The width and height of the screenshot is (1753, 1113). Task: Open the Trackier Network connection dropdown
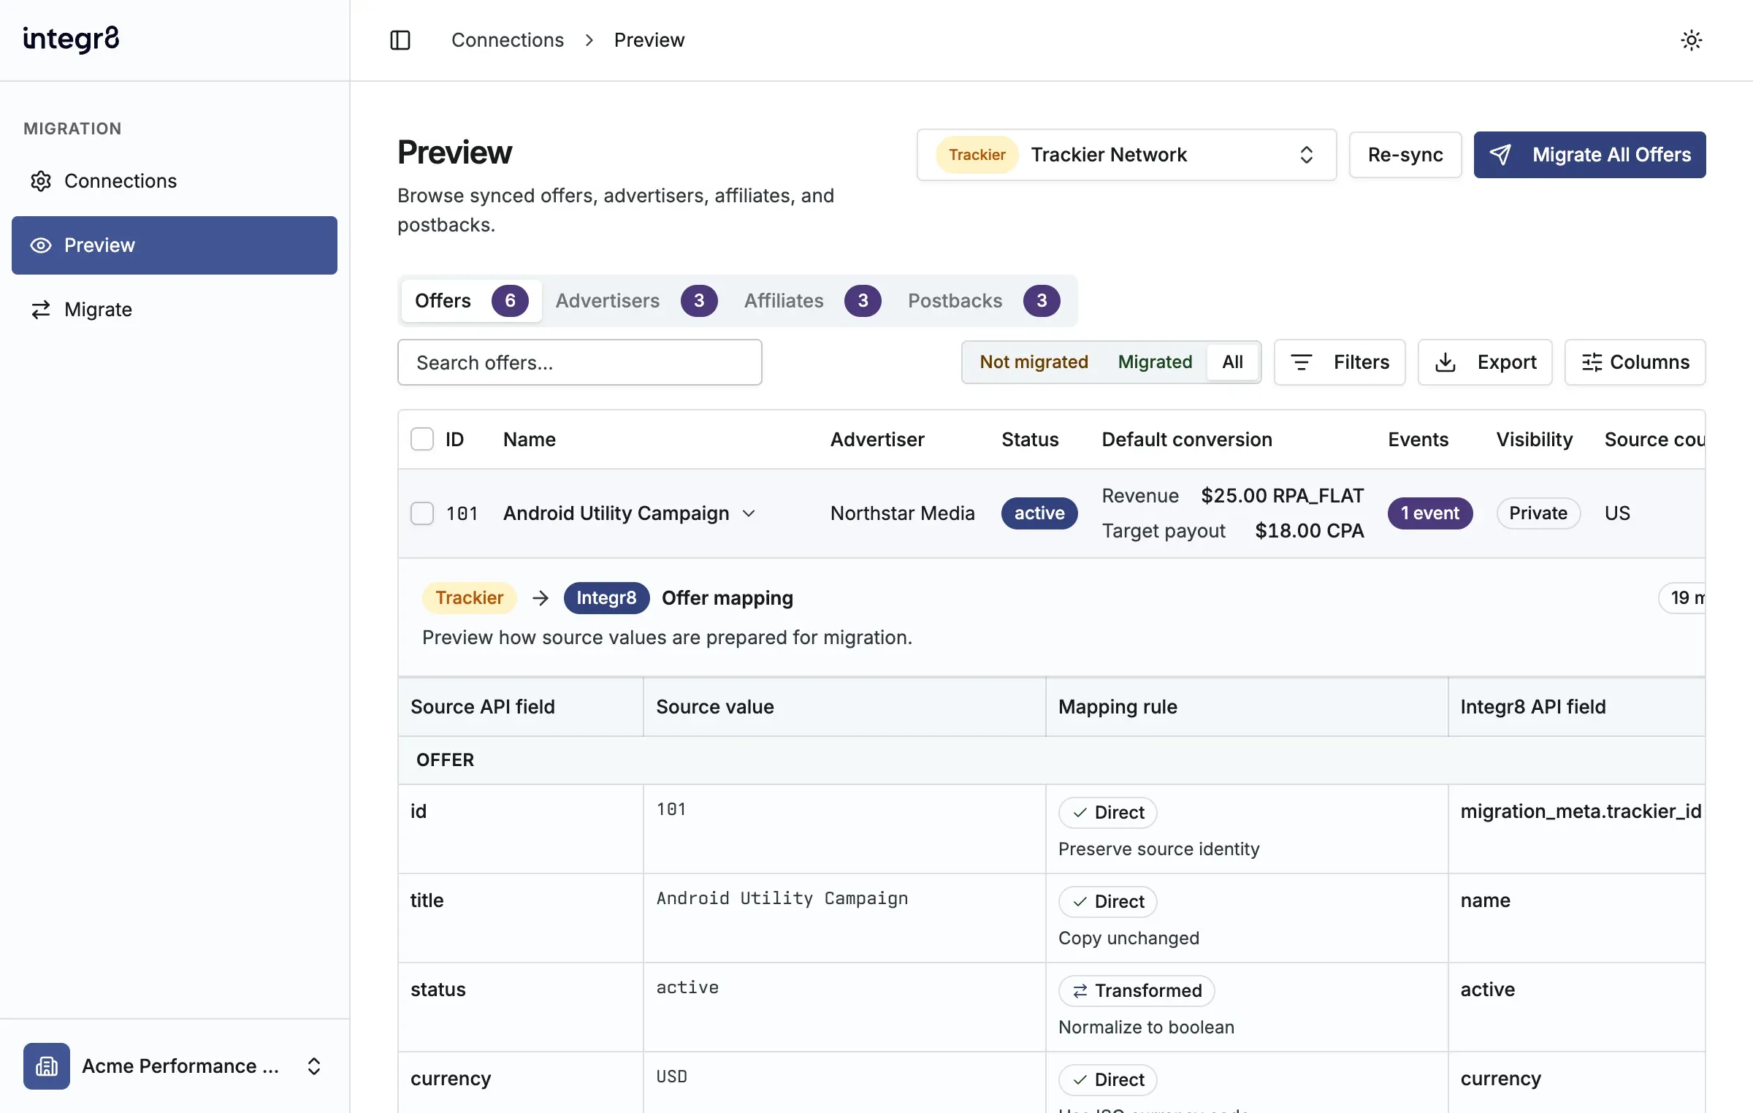(x=1126, y=155)
